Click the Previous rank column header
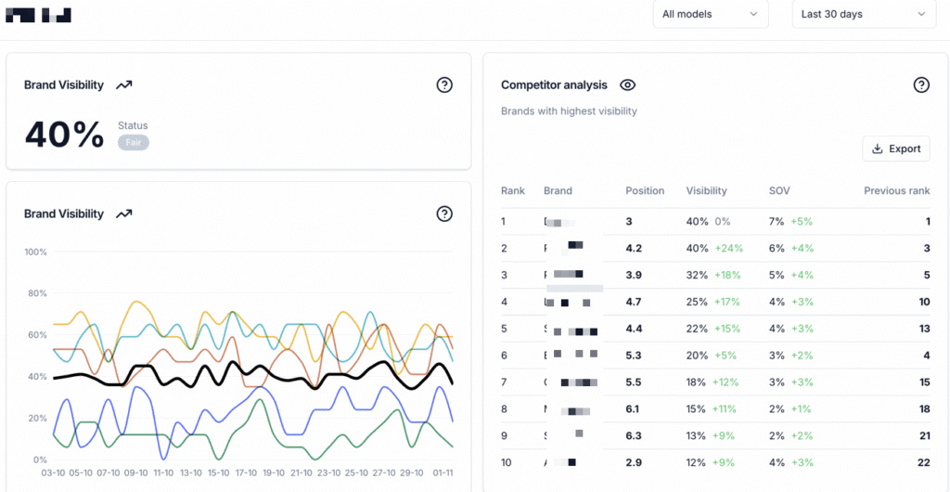This screenshot has width=950, height=492. (896, 191)
